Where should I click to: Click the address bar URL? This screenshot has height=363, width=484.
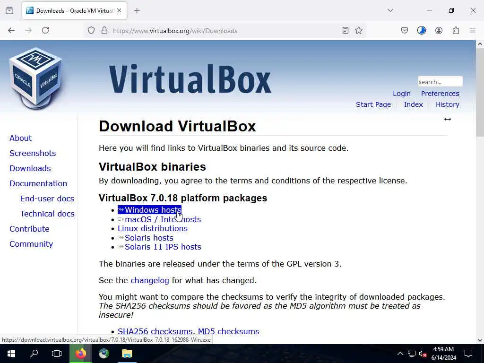175,31
